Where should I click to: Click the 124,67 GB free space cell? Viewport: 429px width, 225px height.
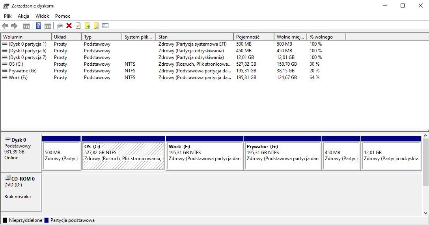pos(287,77)
